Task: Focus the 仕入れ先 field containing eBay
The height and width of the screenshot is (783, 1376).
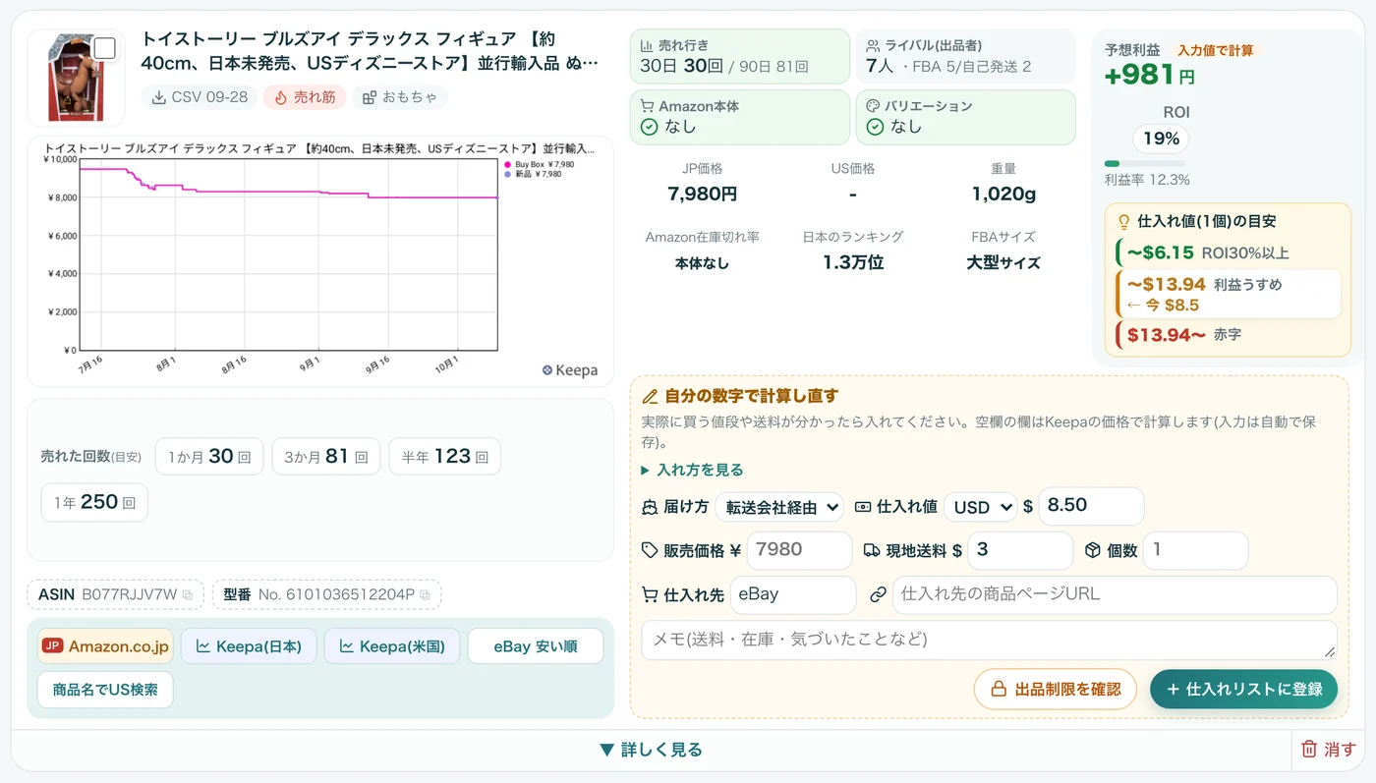Action: (793, 594)
